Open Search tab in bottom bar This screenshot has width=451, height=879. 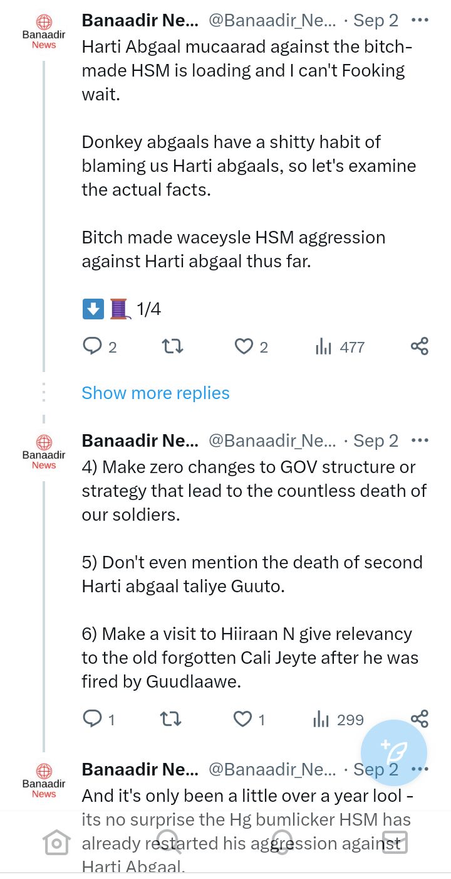[169, 842]
